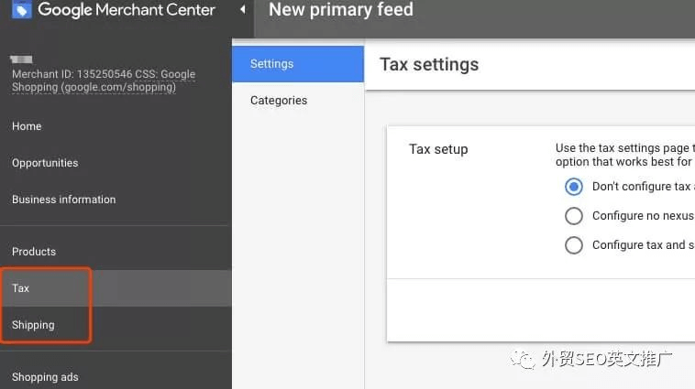The width and height of the screenshot is (695, 389).
Task: Open the Shipping settings page
Action: pos(33,325)
